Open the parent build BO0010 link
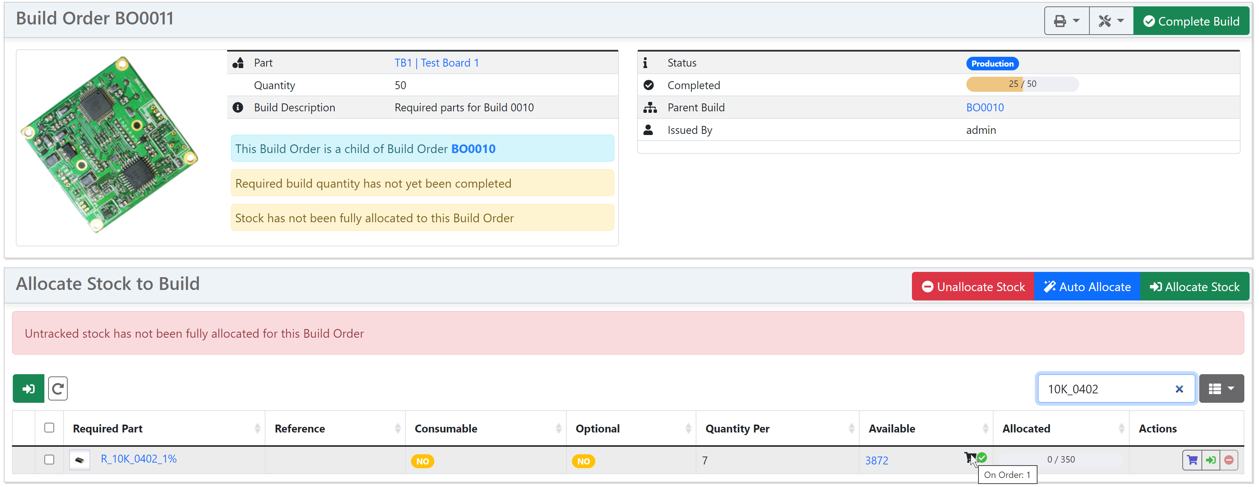 [x=985, y=107]
